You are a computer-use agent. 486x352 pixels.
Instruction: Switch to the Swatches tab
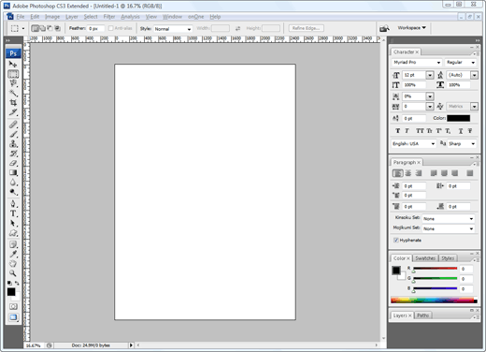point(425,258)
